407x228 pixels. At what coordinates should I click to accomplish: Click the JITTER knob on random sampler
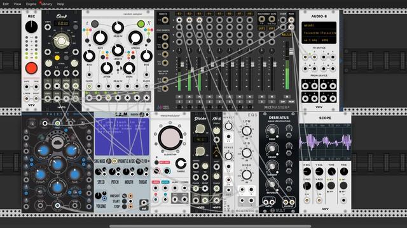tap(106, 68)
